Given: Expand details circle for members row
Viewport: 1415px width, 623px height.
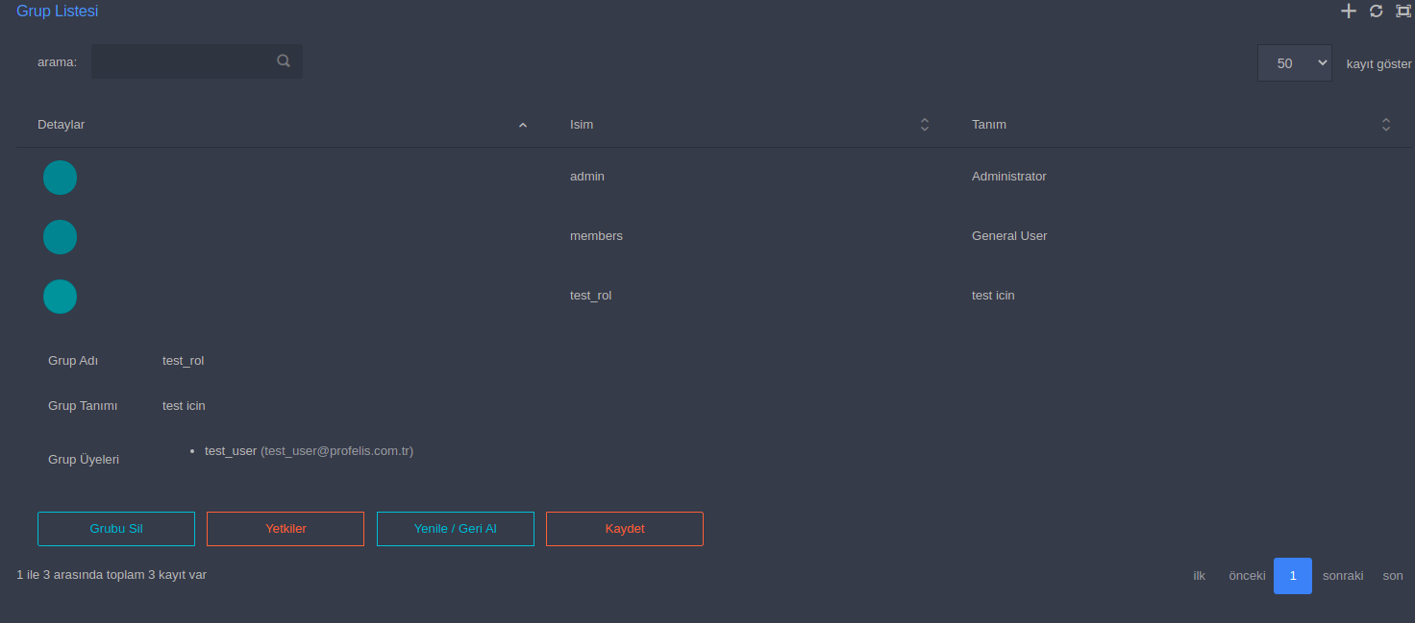Looking at the screenshot, I should 60,237.
